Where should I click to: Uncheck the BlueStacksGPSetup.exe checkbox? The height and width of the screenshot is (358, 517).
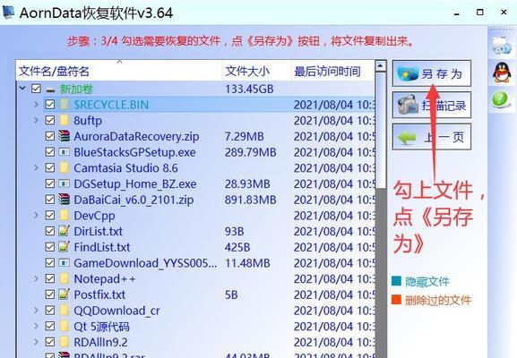[x=50, y=152]
